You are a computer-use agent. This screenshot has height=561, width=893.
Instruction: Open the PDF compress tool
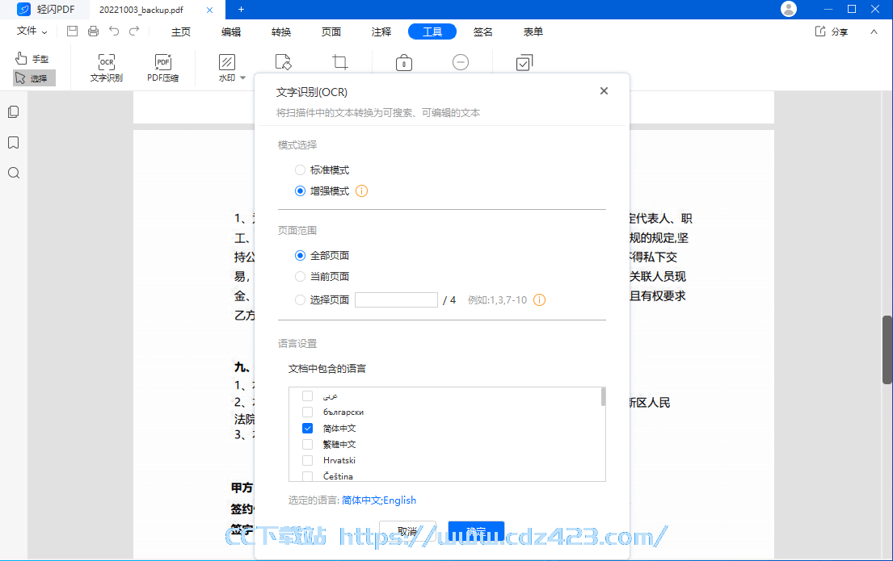(x=163, y=69)
